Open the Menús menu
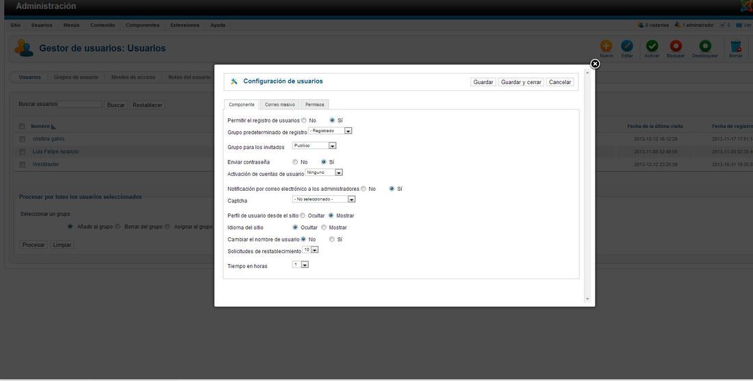 click(x=72, y=25)
